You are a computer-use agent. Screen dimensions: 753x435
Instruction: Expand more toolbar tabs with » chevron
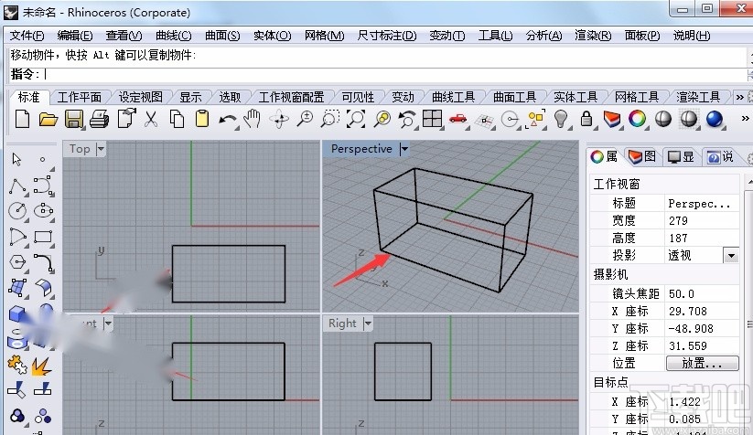(x=739, y=98)
